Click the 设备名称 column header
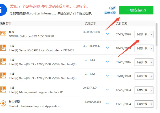This screenshot has width=160, height=113. pos(6,24)
